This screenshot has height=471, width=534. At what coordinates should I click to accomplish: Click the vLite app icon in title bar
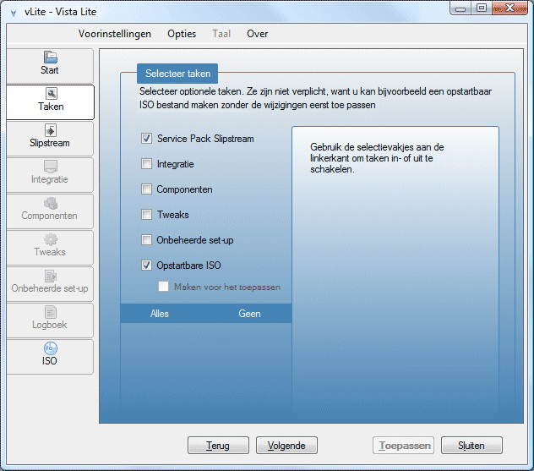[14, 13]
